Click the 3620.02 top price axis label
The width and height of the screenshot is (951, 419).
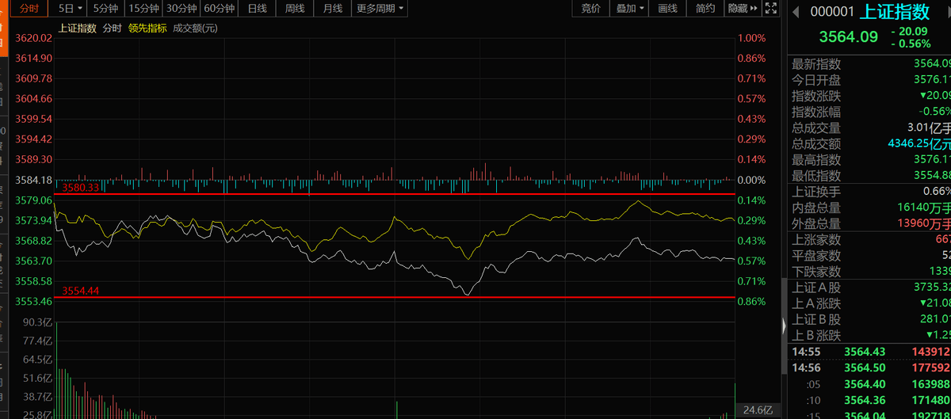click(x=33, y=38)
